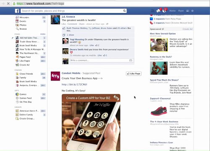
Task: Open the messages notification icon
Action: tap(158, 10)
